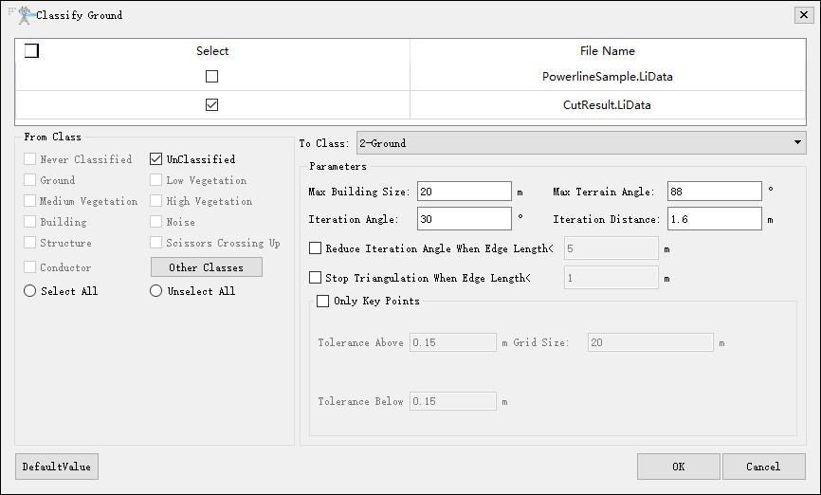Check the PowerlineSample.LiData file checkbox
The width and height of the screenshot is (821, 495).
(x=211, y=77)
